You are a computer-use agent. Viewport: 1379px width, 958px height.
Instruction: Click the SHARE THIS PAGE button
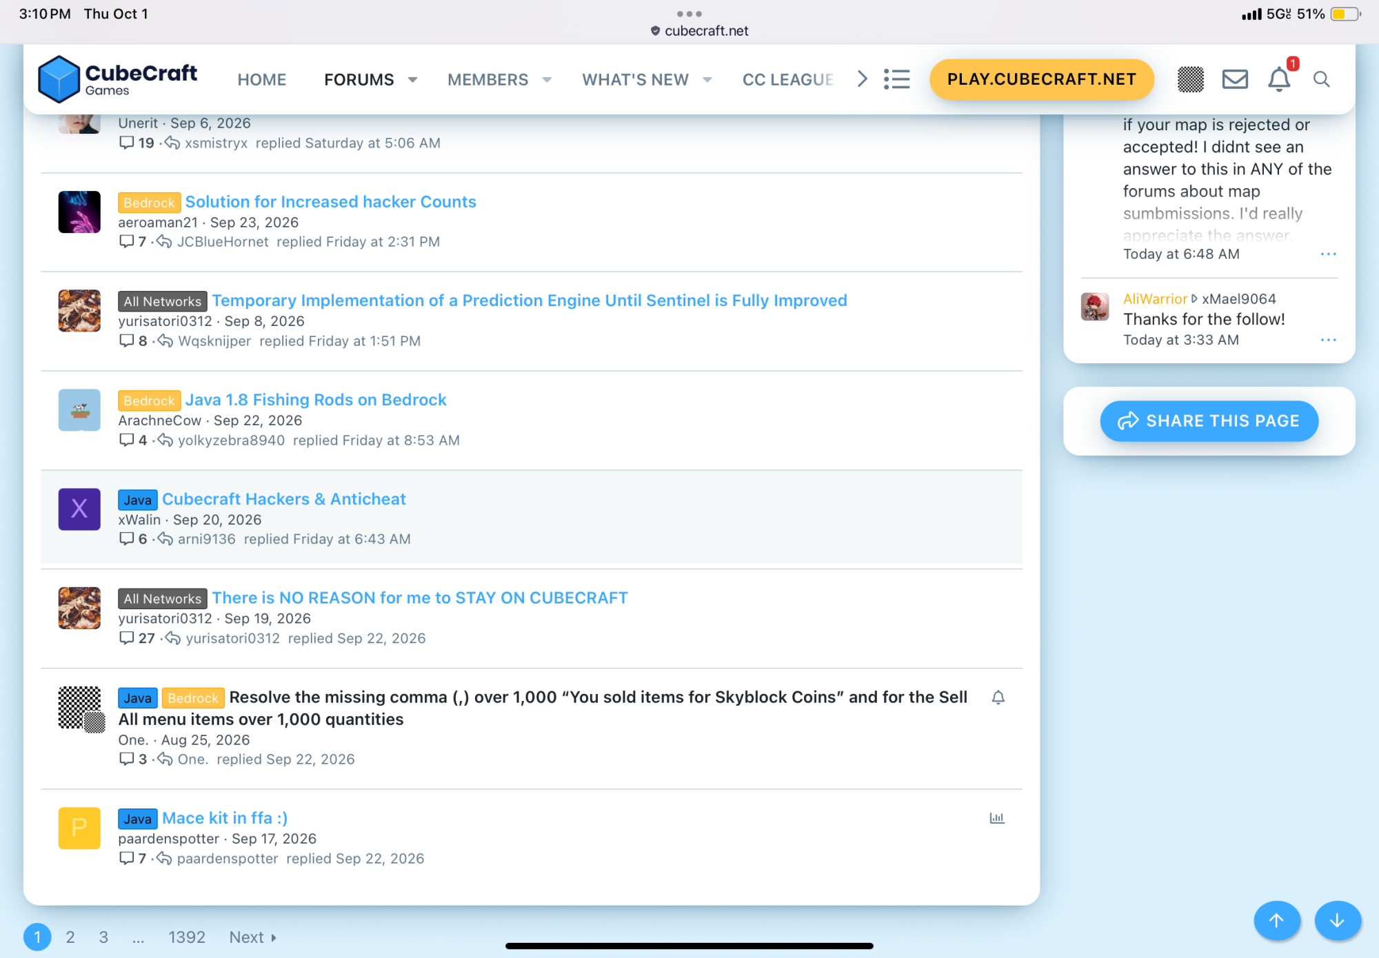click(x=1209, y=421)
